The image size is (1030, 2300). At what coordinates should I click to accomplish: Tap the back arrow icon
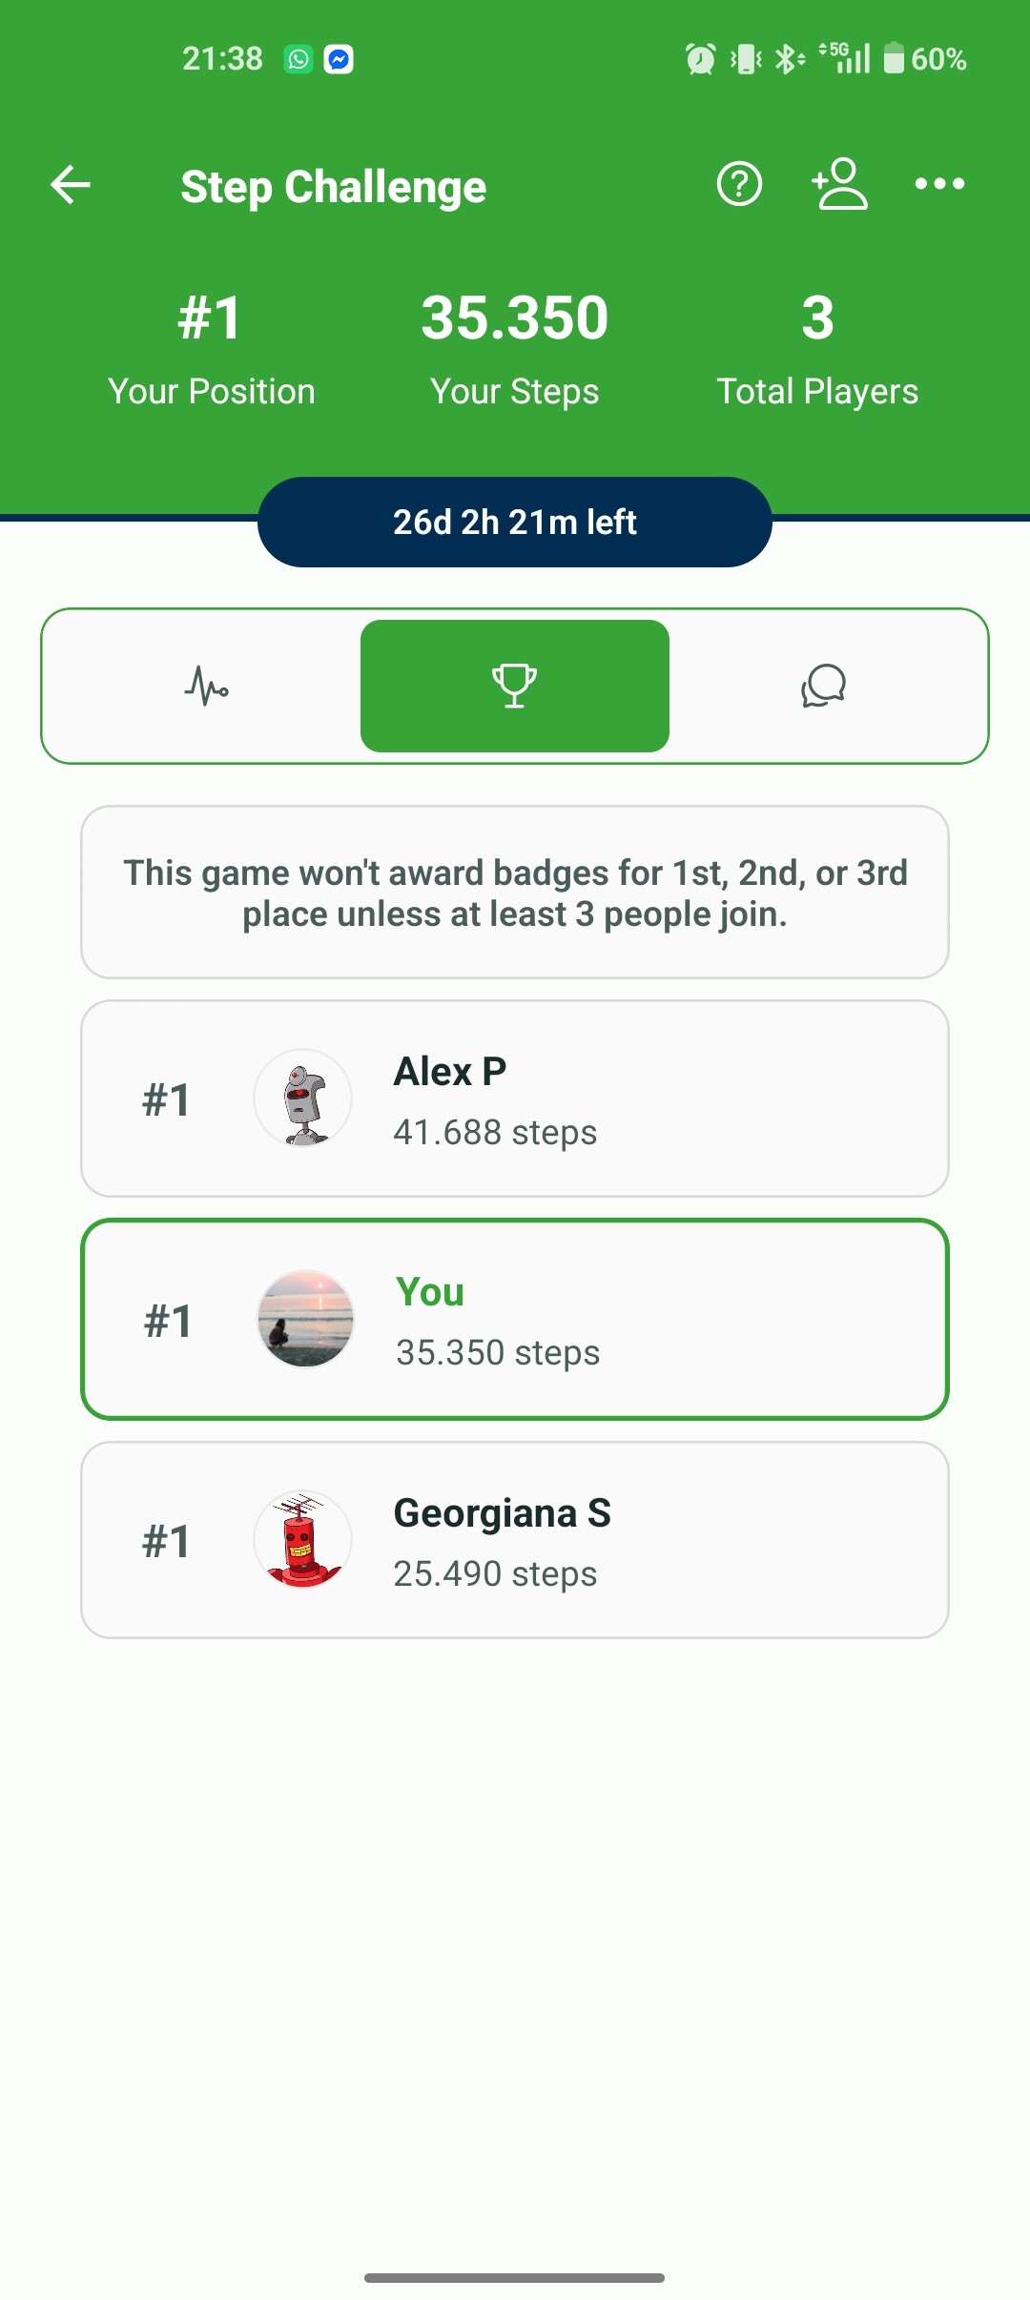[71, 185]
